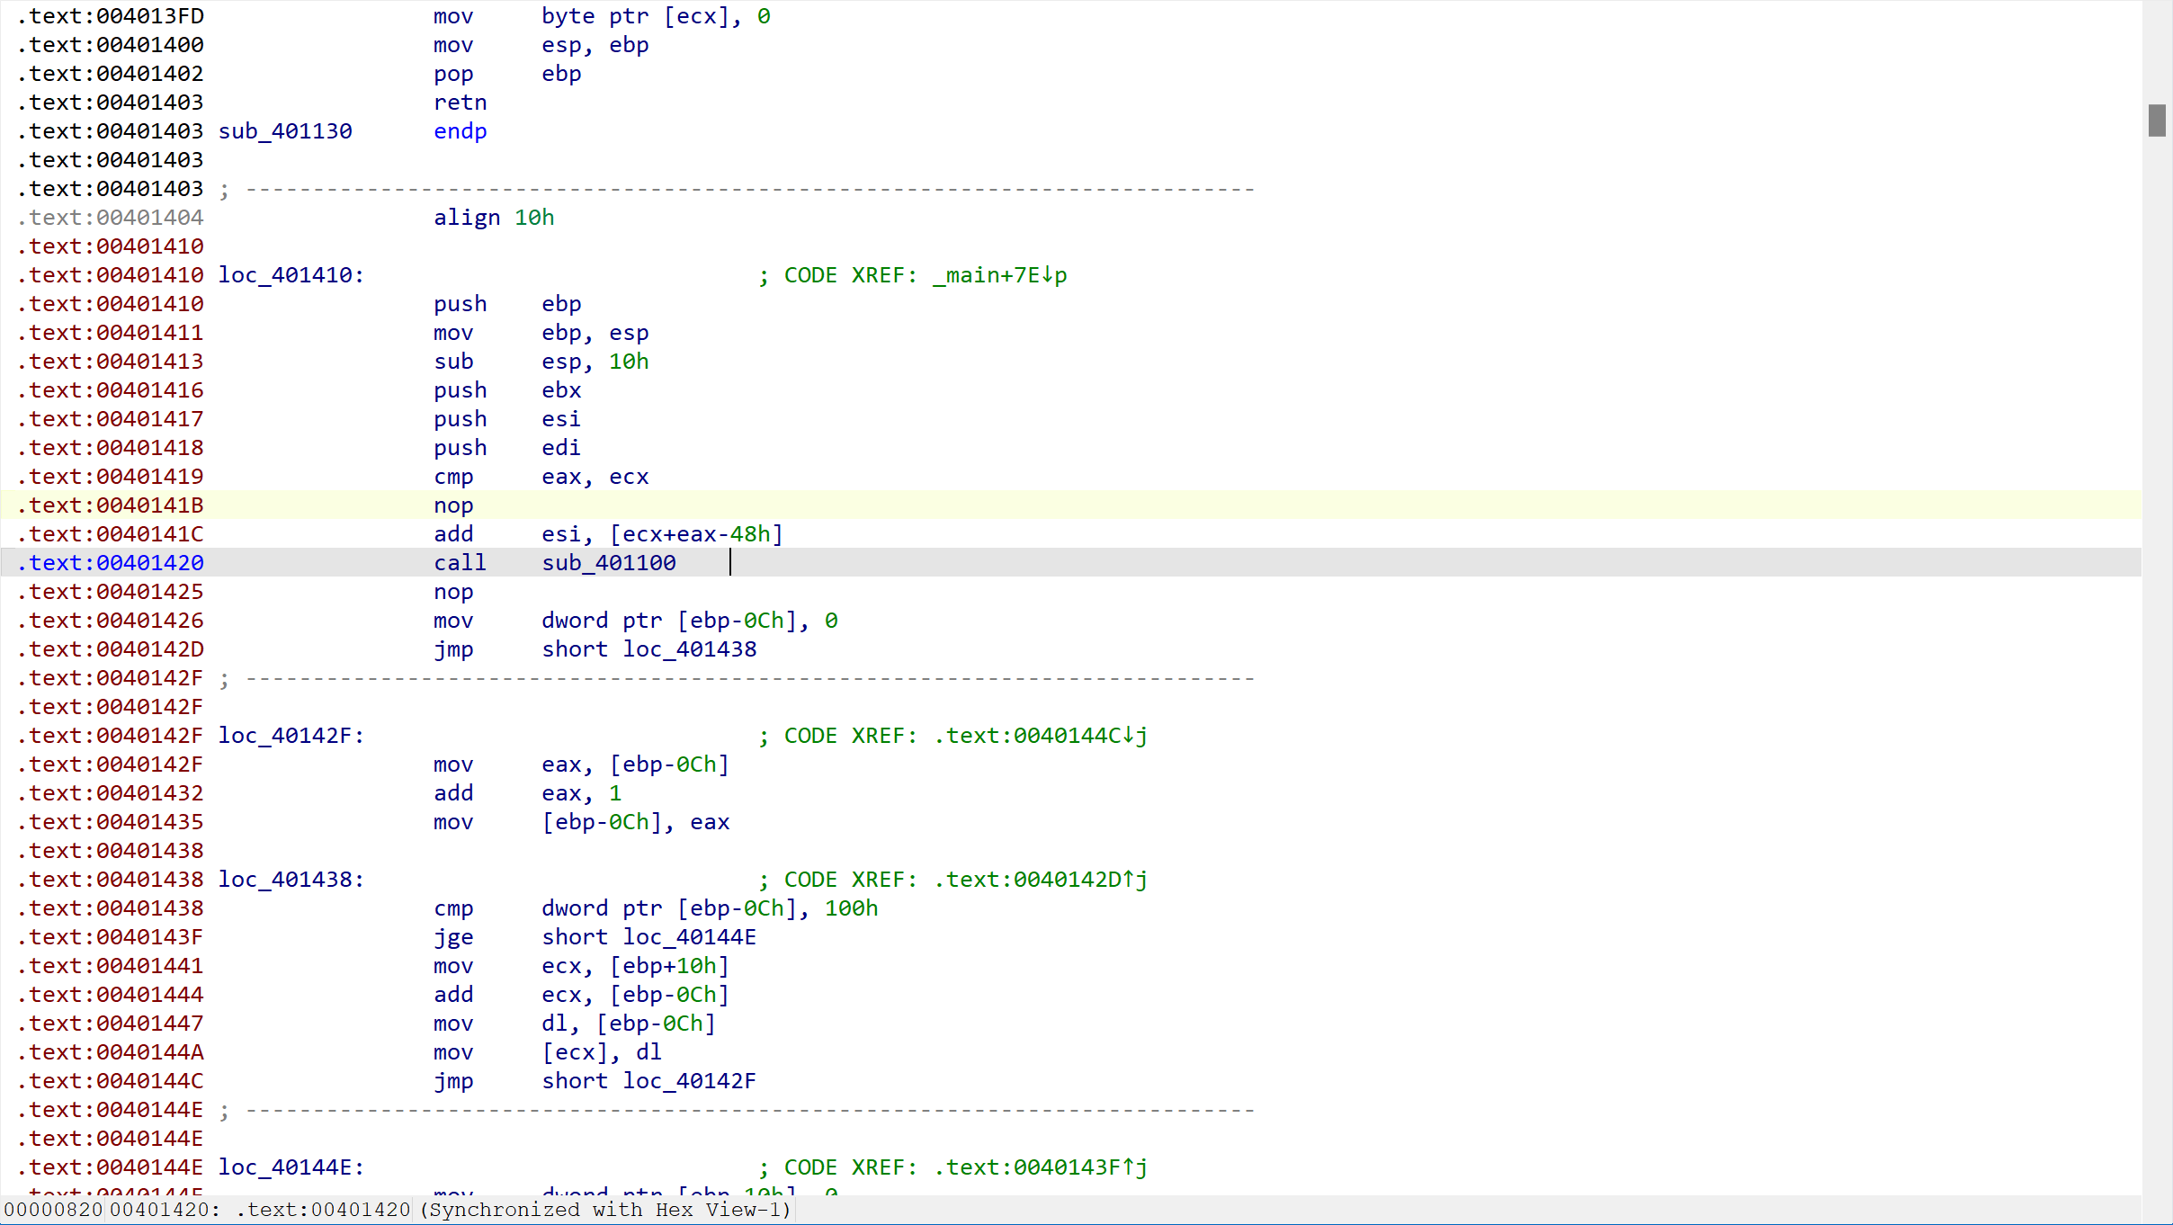
Task: Click address .text:00401404
Action: [x=111, y=218]
